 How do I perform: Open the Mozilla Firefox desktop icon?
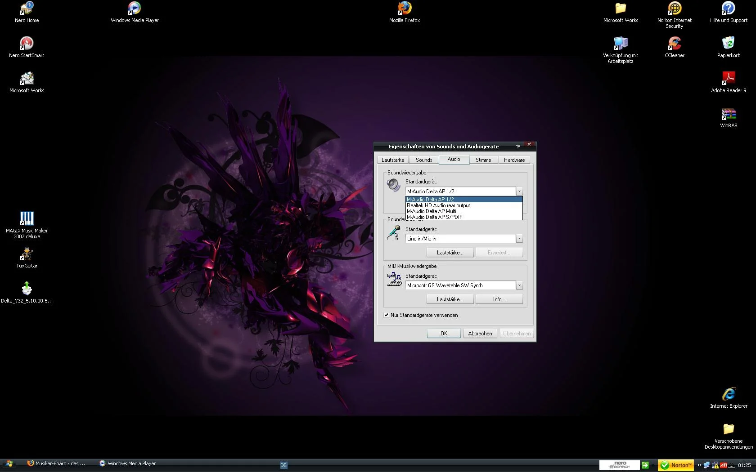[x=404, y=9]
